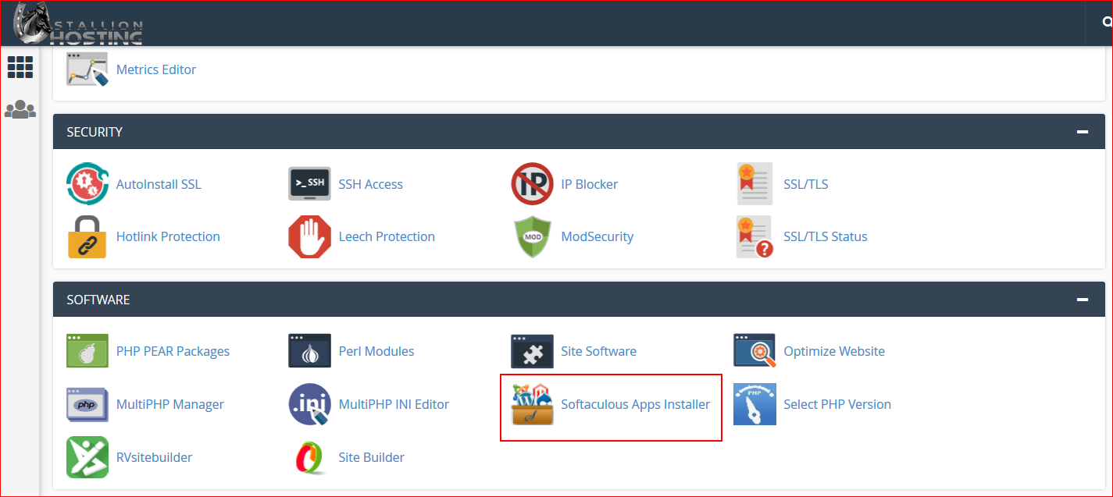Image resolution: width=1113 pixels, height=497 pixels.
Task: Open the RVsitebuilder icon
Action: pyautogui.click(x=87, y=457)
